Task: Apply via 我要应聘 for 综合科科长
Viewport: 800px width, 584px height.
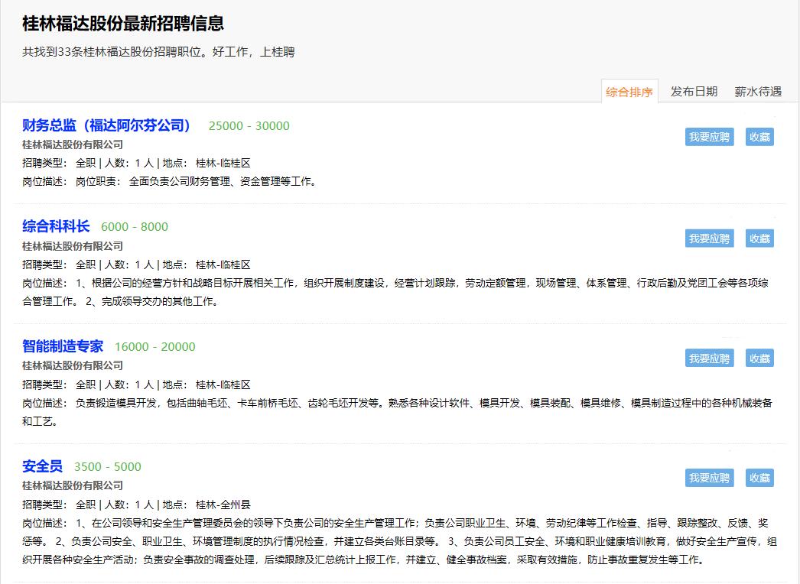Action: (709, 238)
